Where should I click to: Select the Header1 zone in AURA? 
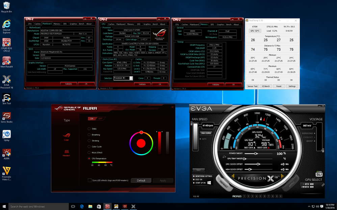click(x=67, y=153)
